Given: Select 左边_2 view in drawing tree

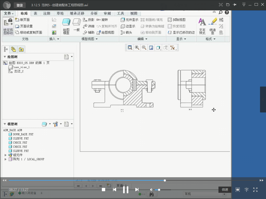Looking at the screenshot, I should (x=16, y=71).
